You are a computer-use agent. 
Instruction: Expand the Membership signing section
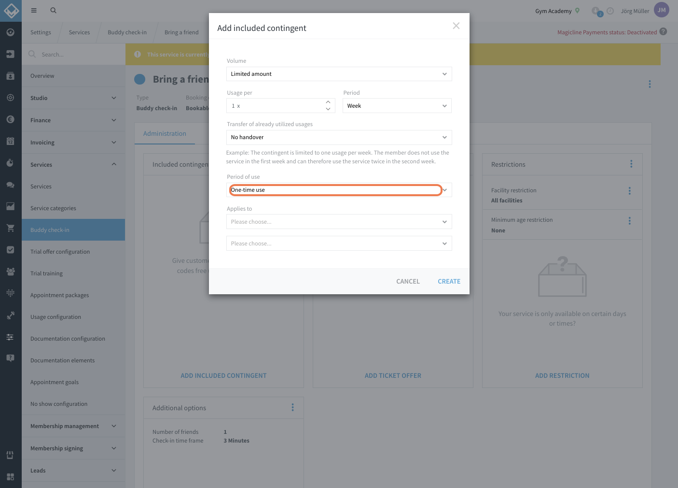[73, 448]
